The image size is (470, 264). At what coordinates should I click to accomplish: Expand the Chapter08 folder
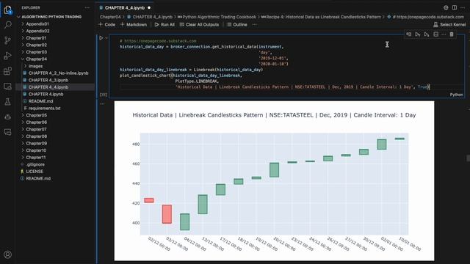coord(36,136)
